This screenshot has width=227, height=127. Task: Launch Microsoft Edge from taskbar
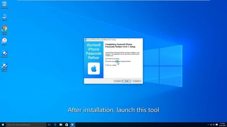[55, 125]
